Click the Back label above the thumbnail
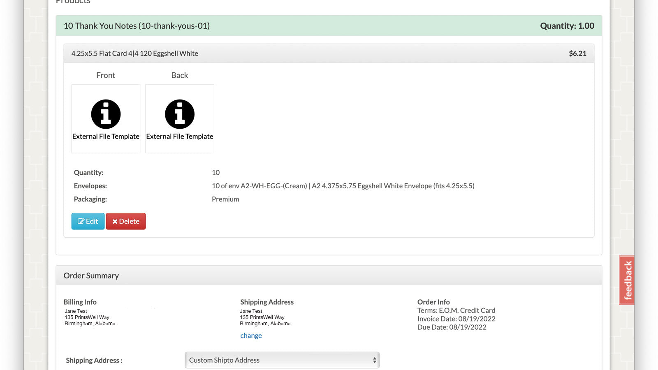Screen dimensions: 658x370 coord(180,75)
